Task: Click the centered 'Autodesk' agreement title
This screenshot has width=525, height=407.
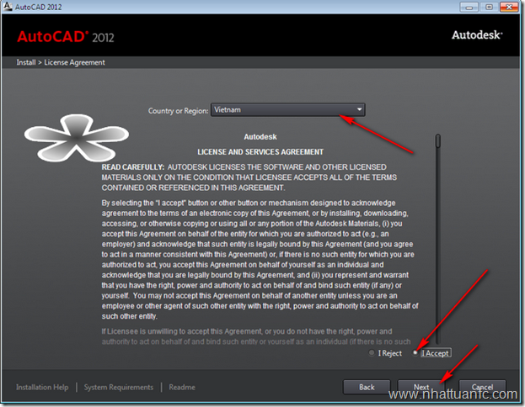Action: coord(260,137)
